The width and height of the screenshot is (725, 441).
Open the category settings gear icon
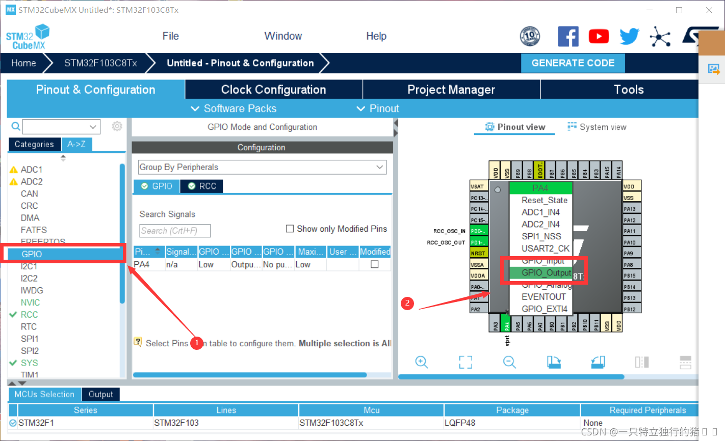117,126
